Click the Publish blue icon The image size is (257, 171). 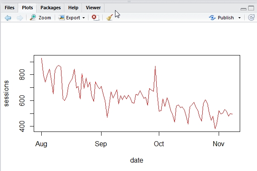tap(212, 18)
